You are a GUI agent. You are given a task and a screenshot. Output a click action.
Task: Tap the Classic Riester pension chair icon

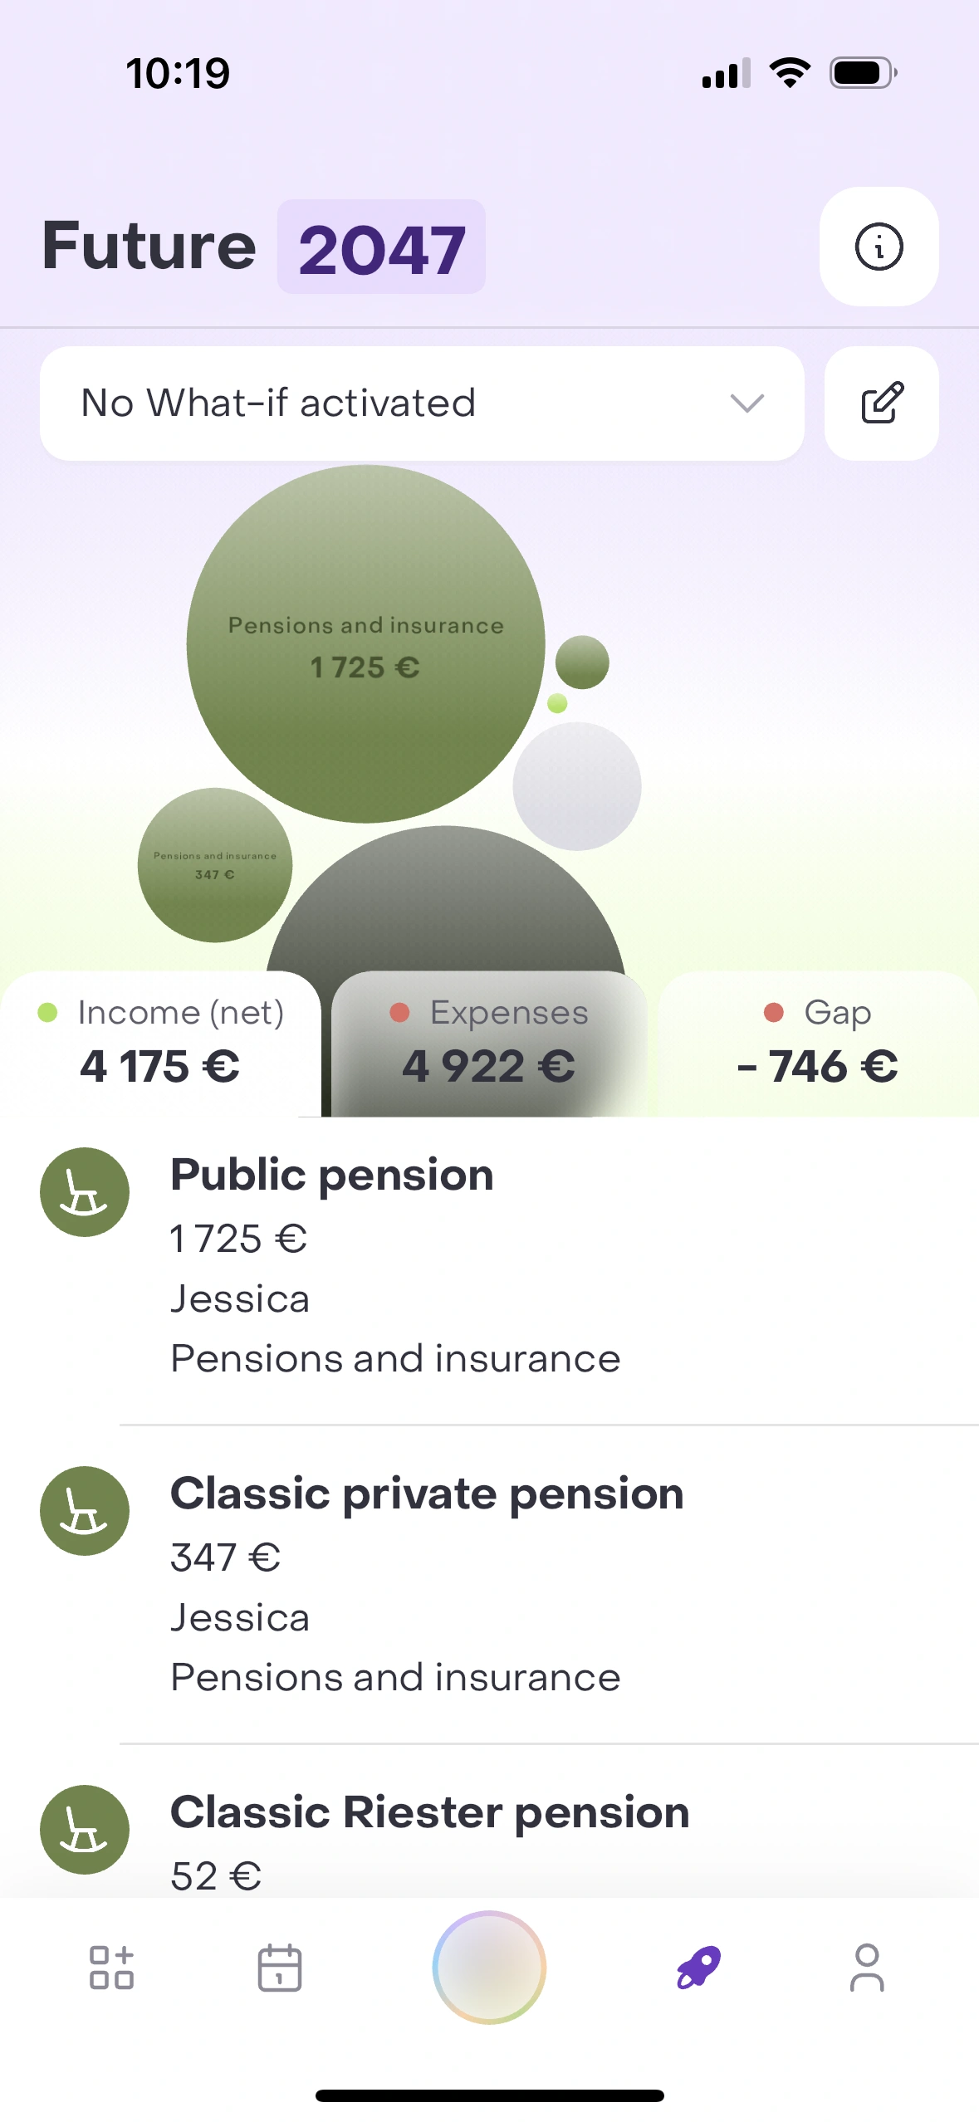pyautogui.click(x=85, y=1830)
